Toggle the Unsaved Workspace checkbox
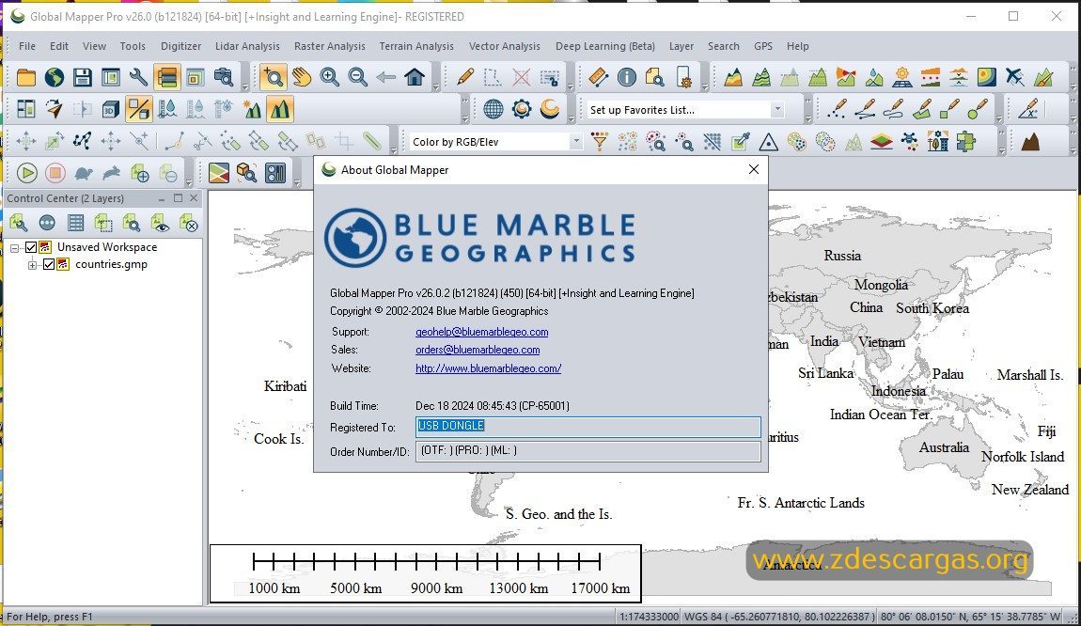The image size is (1081, 626). [x=31, y=247]
